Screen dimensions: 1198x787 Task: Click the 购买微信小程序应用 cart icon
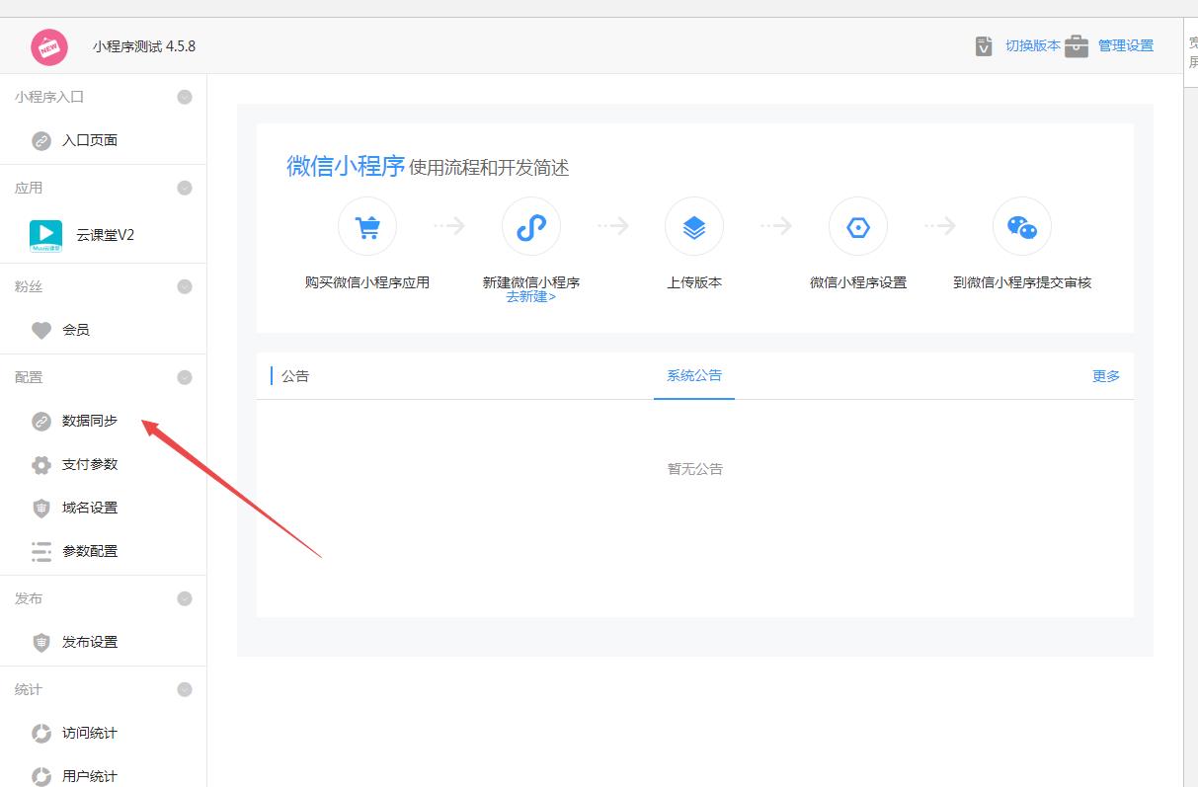(366, 225)
